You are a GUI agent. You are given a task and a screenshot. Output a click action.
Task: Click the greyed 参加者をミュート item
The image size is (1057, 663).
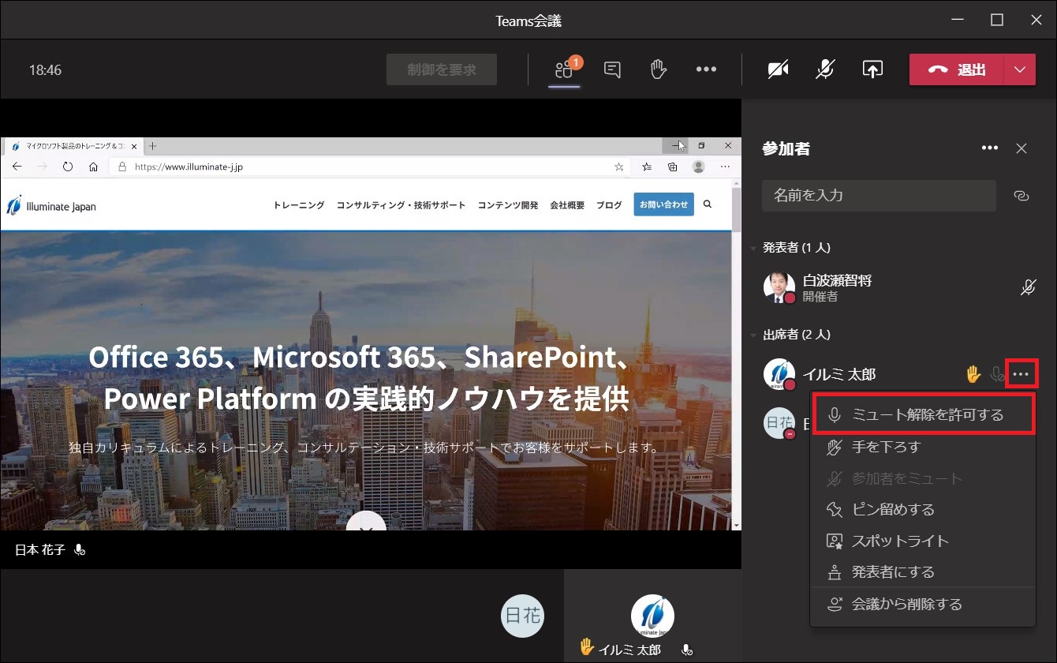922,478
